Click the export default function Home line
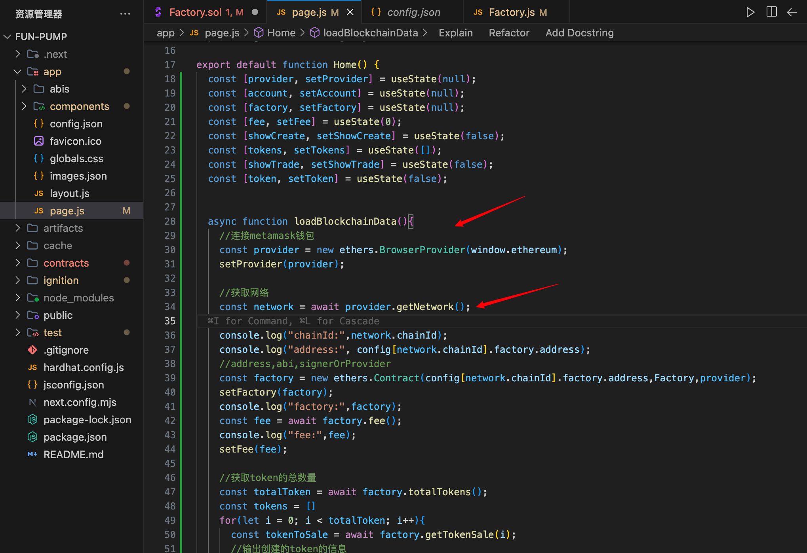The width and height of the screenshot is (807, 553). [288, 64]
